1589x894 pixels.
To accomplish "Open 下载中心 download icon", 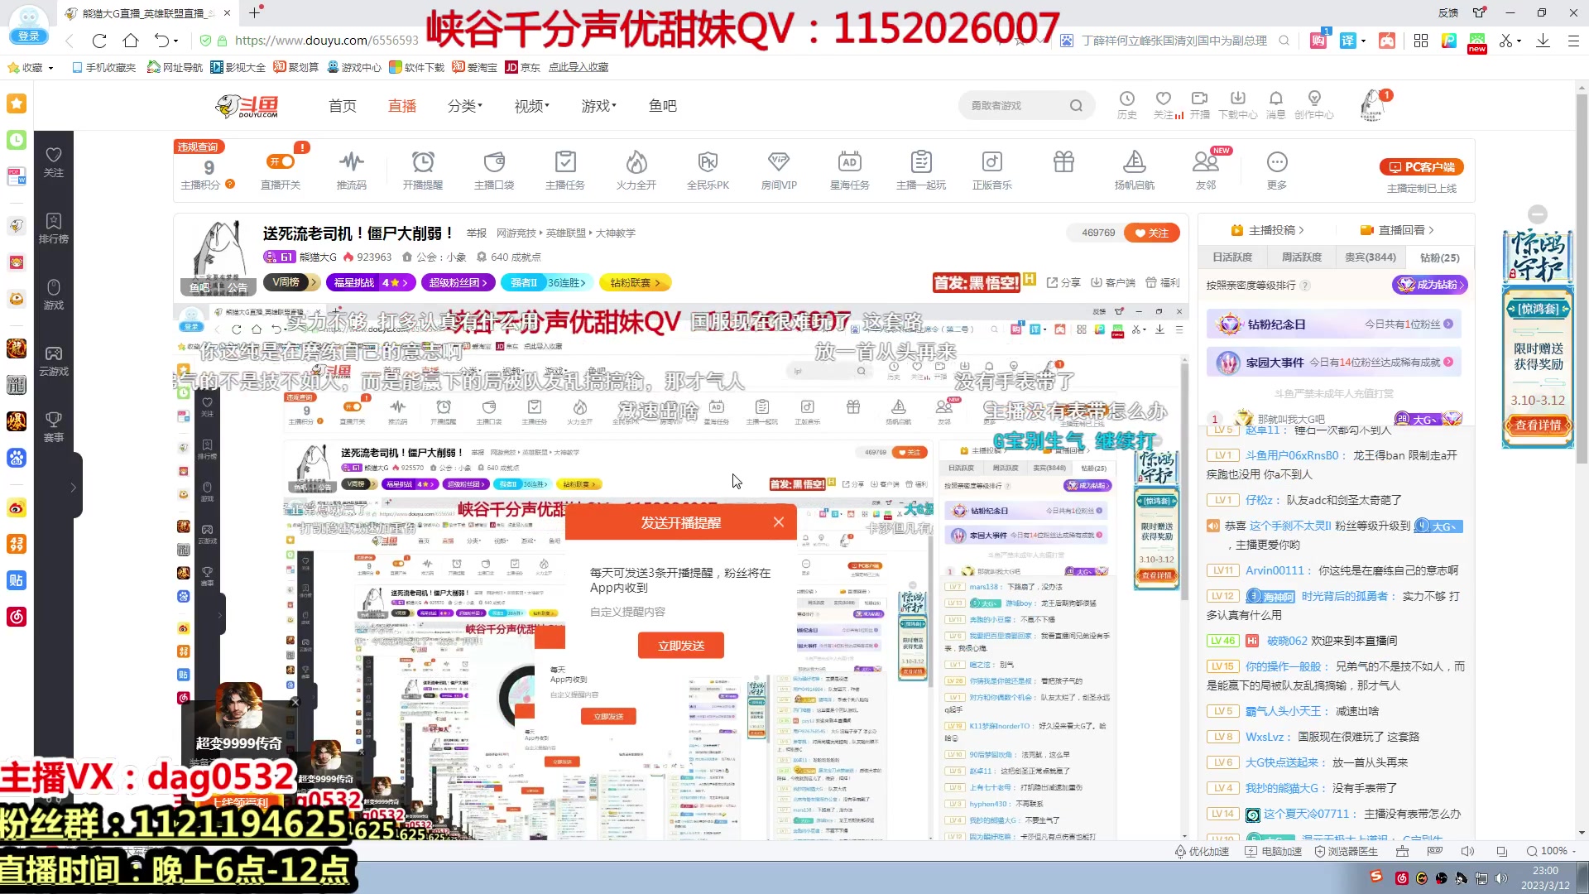I will click(1238, 105).
